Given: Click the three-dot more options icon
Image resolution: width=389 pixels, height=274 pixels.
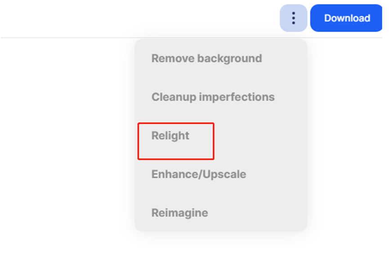Looking at the screenshot, I should coord(293,18).
